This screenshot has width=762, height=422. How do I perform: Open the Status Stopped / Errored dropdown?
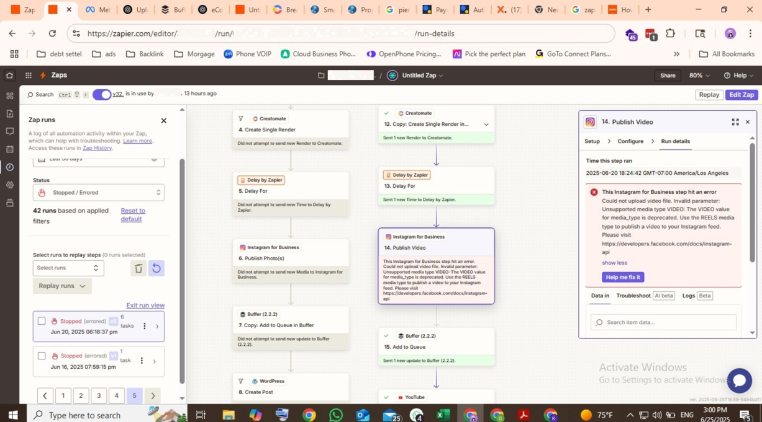pos(99,193)
